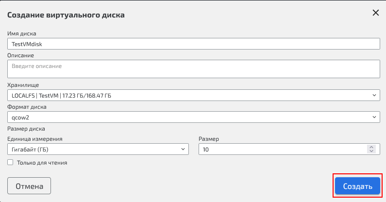Click the chevron arrow in Хранилище field
Viewport: 386px width, 202px height.
374,96
